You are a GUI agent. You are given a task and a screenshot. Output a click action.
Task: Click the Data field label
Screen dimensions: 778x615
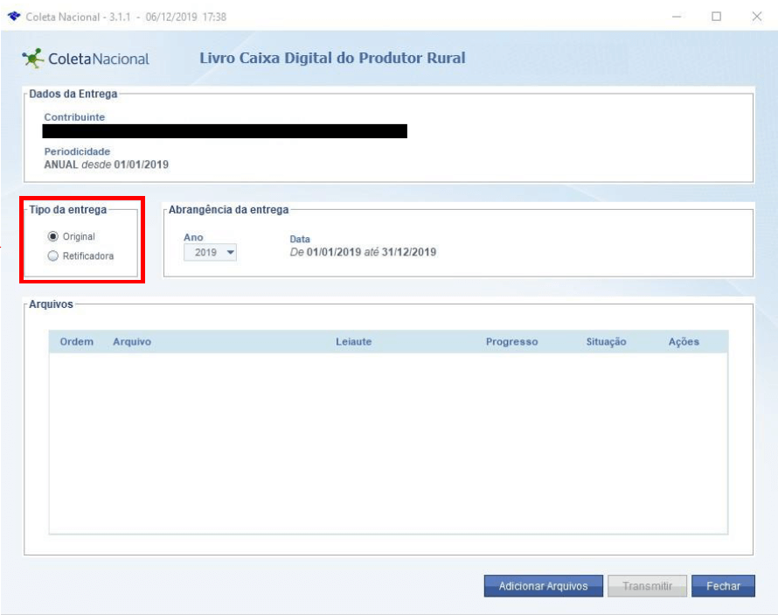[x=300, y=239]
